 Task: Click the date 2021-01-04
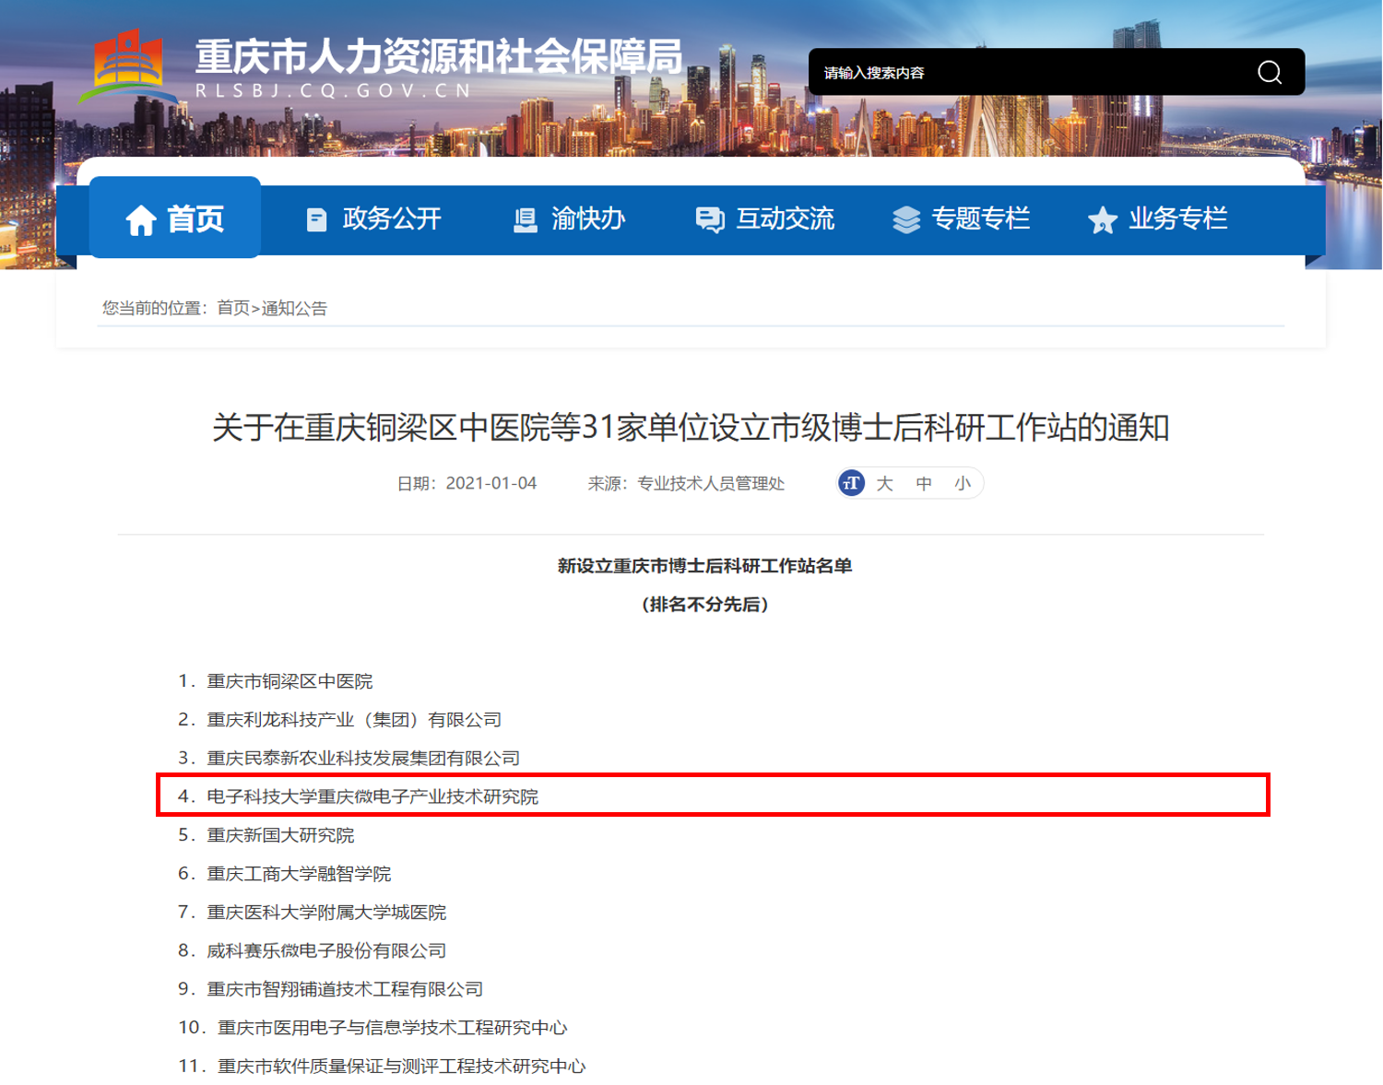pos(491,484)
